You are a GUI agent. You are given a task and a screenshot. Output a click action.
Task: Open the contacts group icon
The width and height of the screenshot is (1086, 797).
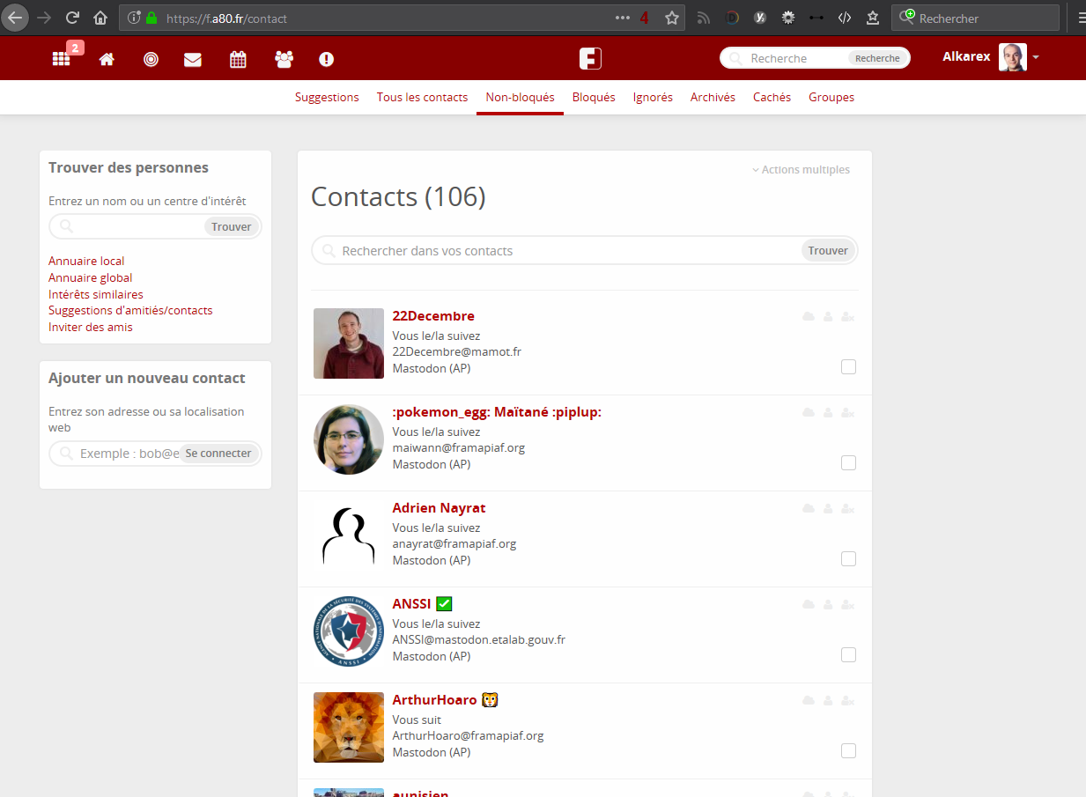click(x=284, y=58)
